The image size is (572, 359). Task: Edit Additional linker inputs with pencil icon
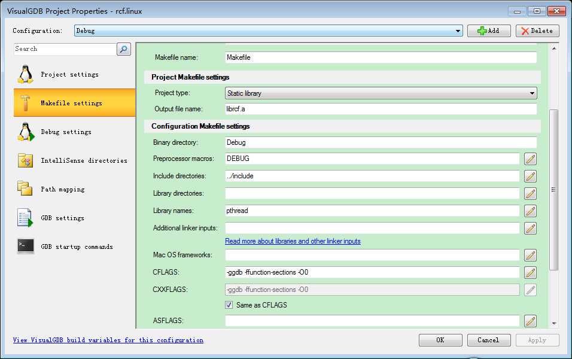(x=530, y=229)
